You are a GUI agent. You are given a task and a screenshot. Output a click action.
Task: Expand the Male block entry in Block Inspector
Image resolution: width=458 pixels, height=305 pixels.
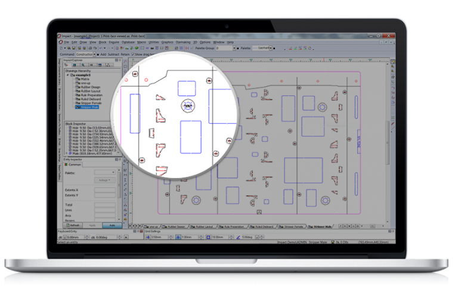pyautogui.click(x=67, y=153)
